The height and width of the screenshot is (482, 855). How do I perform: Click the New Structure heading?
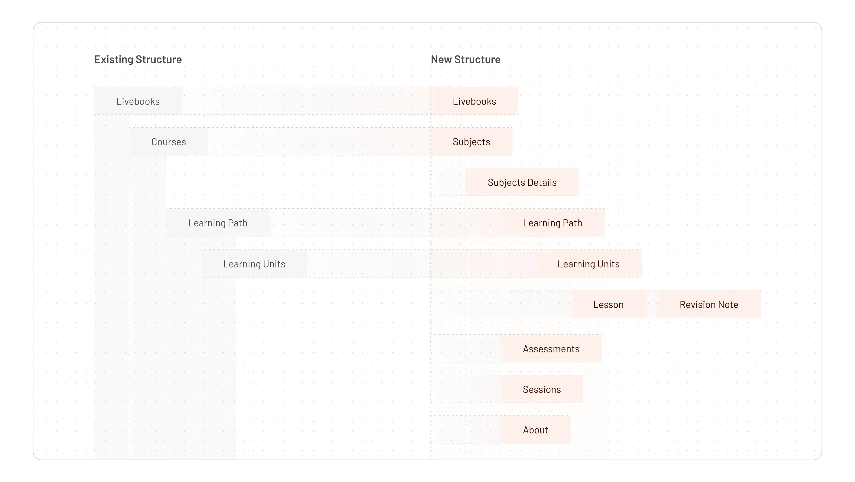click(x=465, y=59)
